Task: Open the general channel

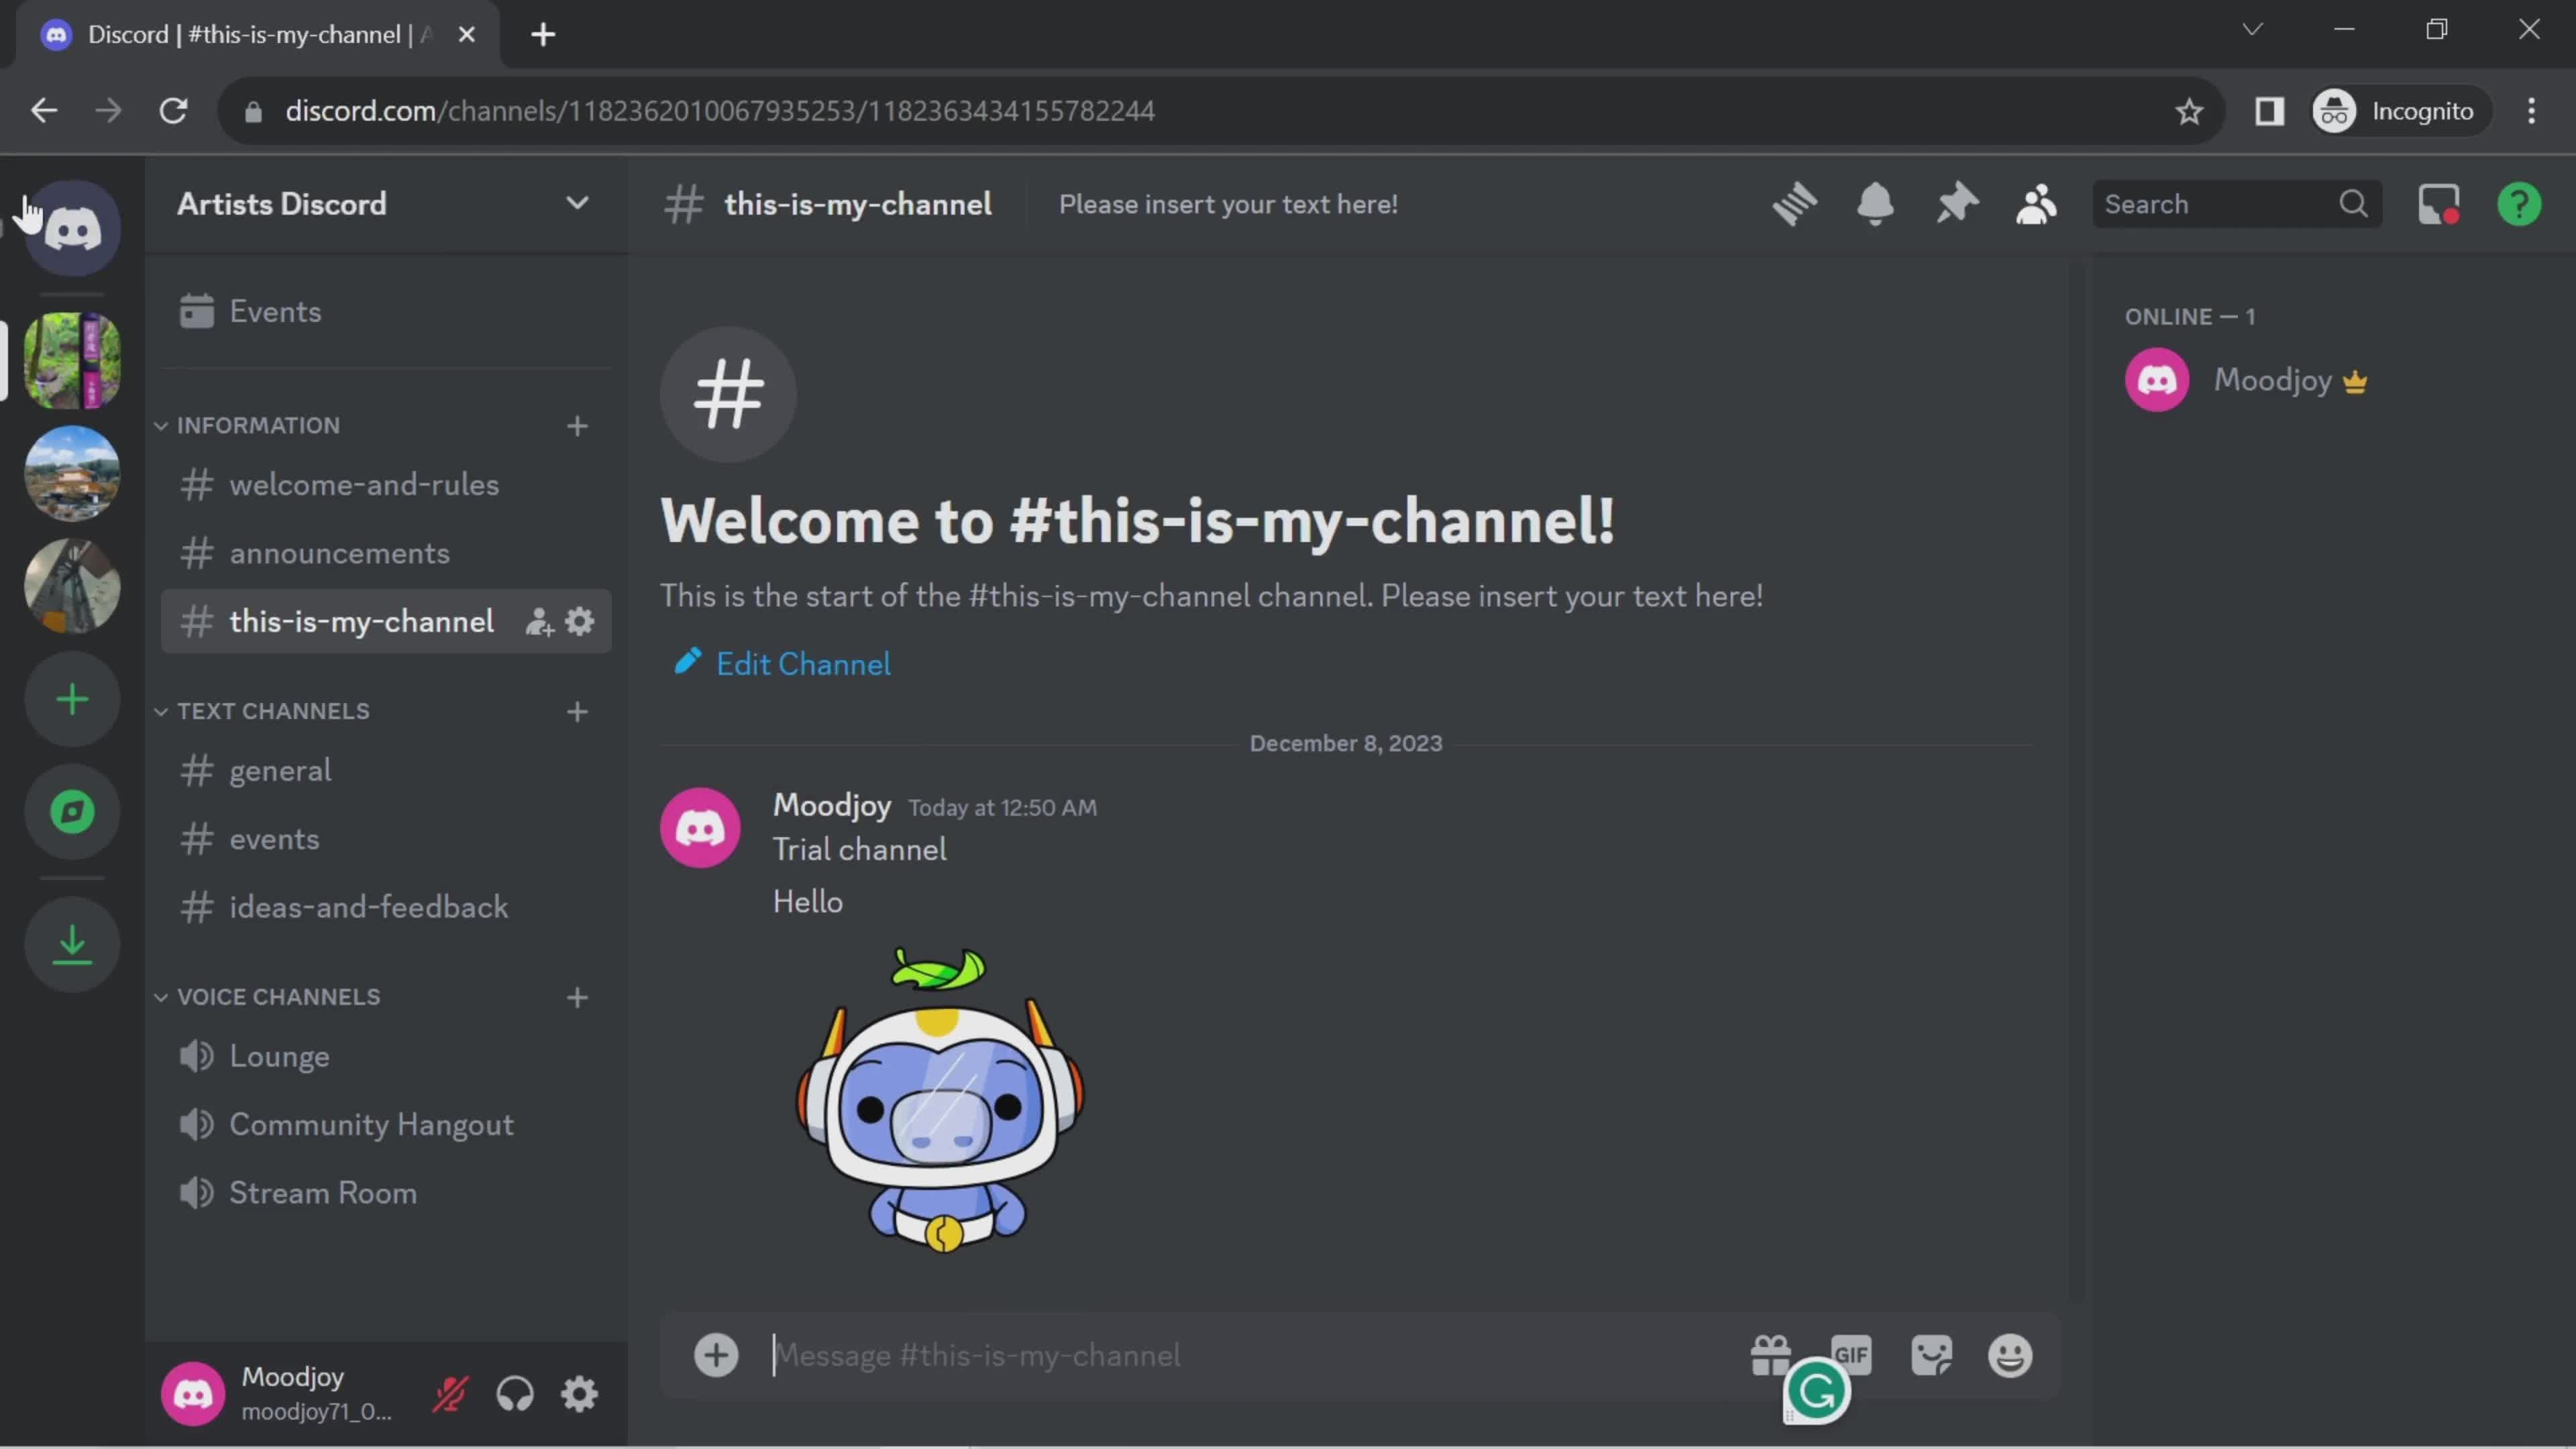Action: (x=386, y=771)
